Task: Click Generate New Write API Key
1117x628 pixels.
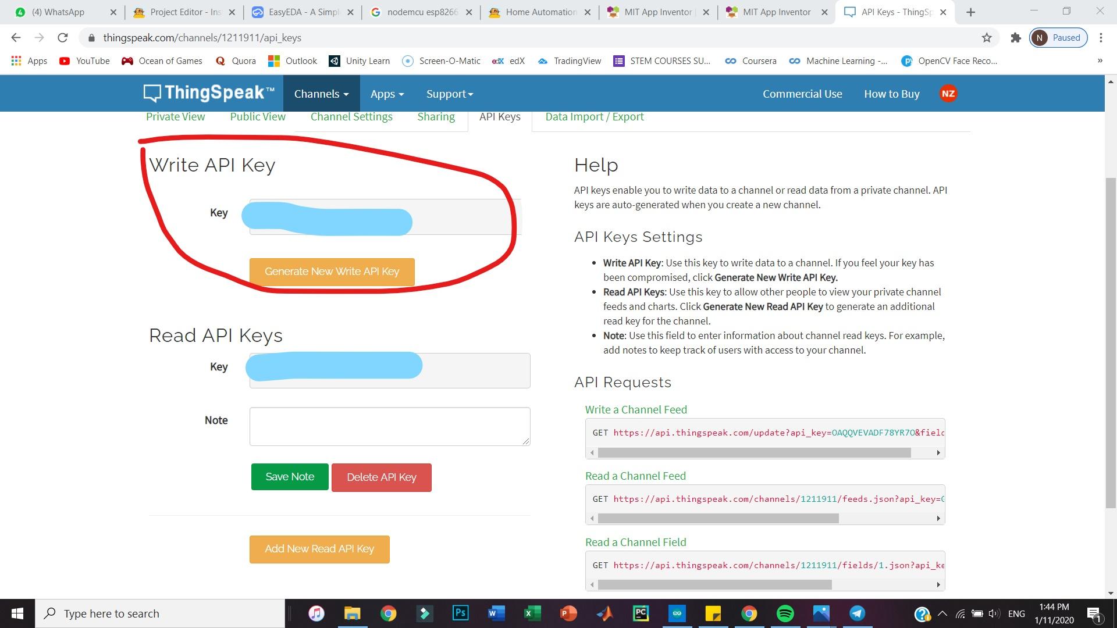Action: 332,272
